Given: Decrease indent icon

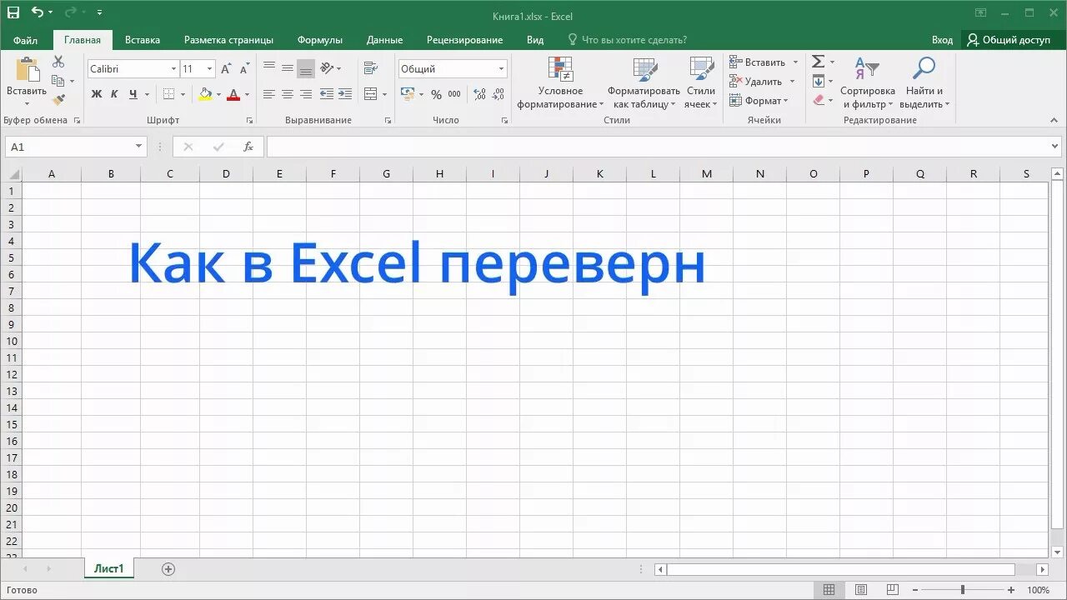Looking at the screenshot, I should click(x=327, y=94).
